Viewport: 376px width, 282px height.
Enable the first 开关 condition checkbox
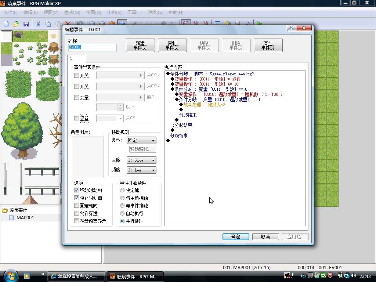(76, 76)
